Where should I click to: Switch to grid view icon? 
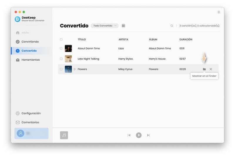tap(123, 26)
